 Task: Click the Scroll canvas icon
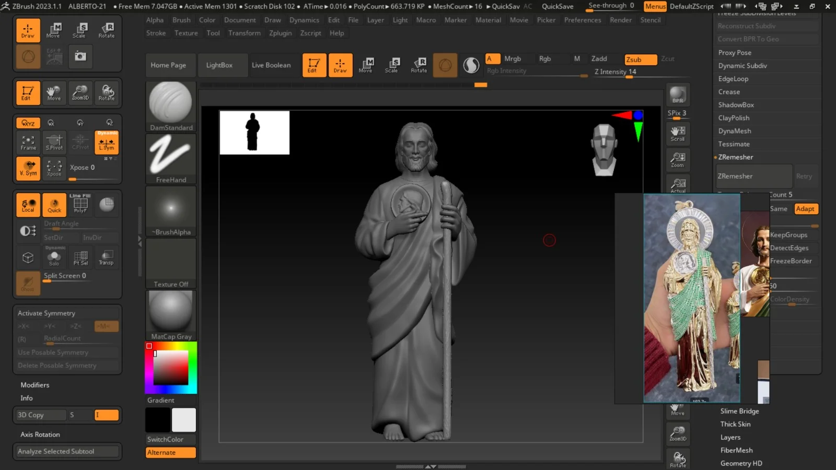pyautogui.click(x=678, y=133)
